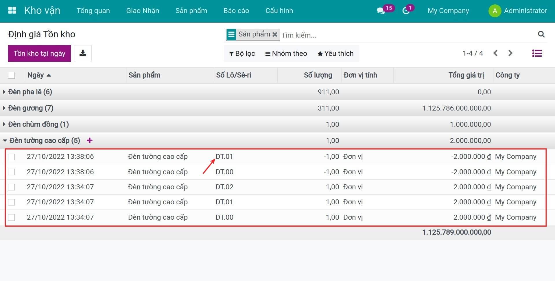
Task: Open the Nhóm theo dropdown
Action: [x=286, y=54]
